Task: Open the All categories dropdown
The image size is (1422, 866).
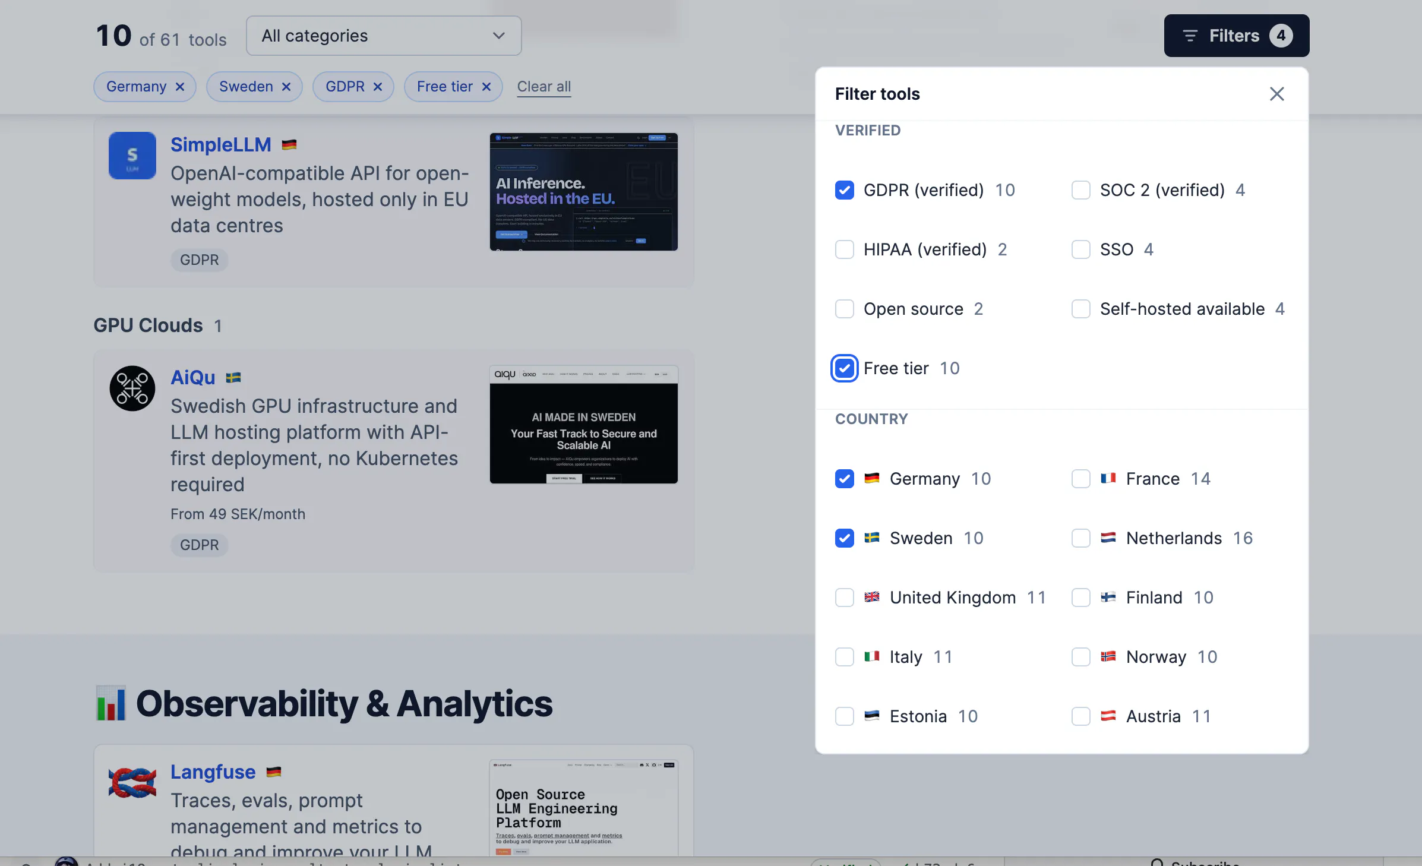Action: tap(384, 36)
